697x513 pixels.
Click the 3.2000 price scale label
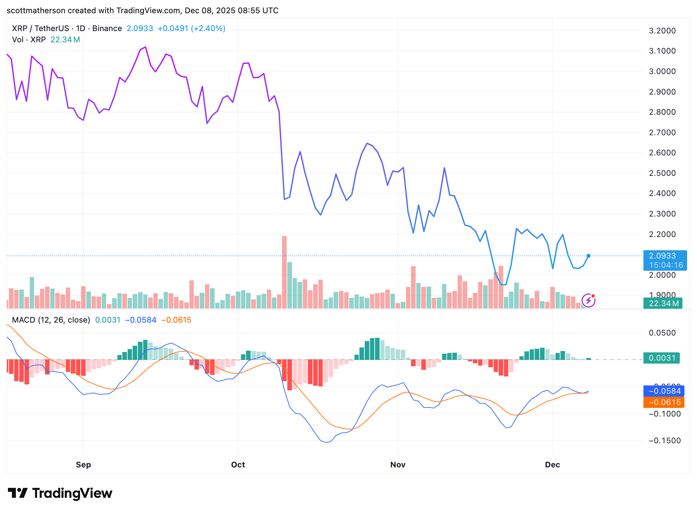(662, 31)
